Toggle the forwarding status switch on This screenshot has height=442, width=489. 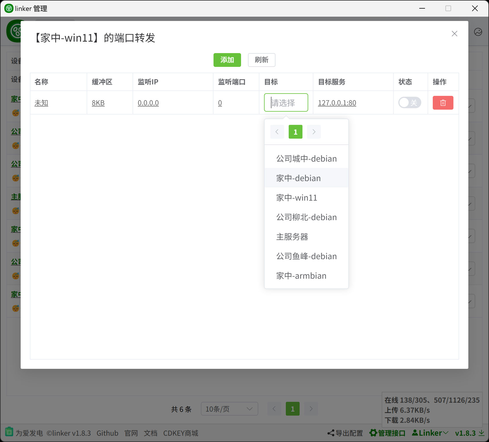coord(410,103)
